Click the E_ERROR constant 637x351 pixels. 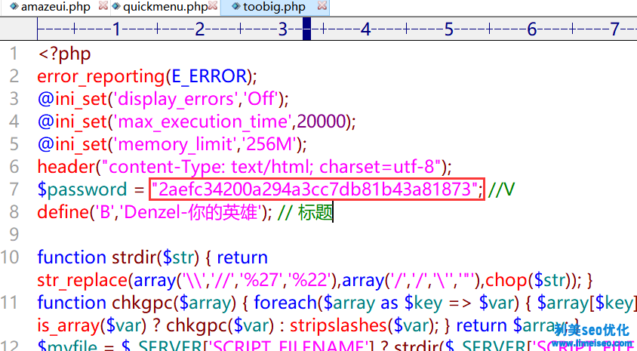(209, 77)
